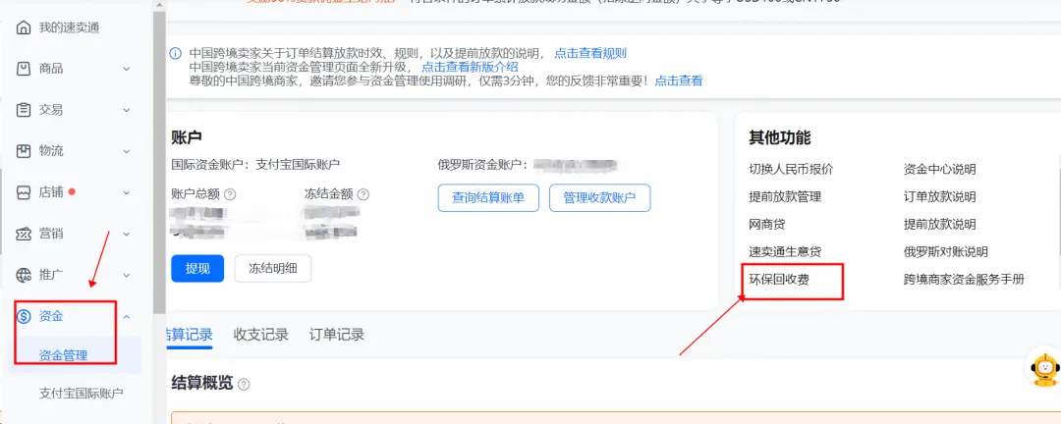Click the 推广 globe icon
The height and width of the screenshot is (424, 1061).
tap(24, 275)
